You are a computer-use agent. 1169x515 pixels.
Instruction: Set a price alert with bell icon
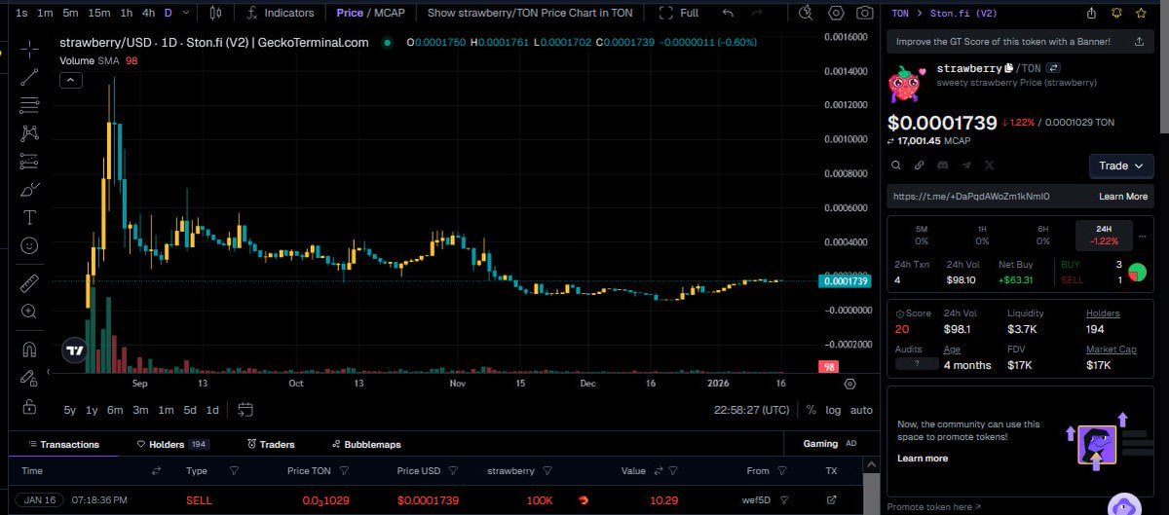pyautogui.click(x=1116, y=14)
